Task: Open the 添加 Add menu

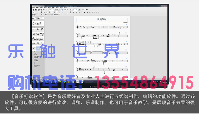Action: click(x=45, y=8)
